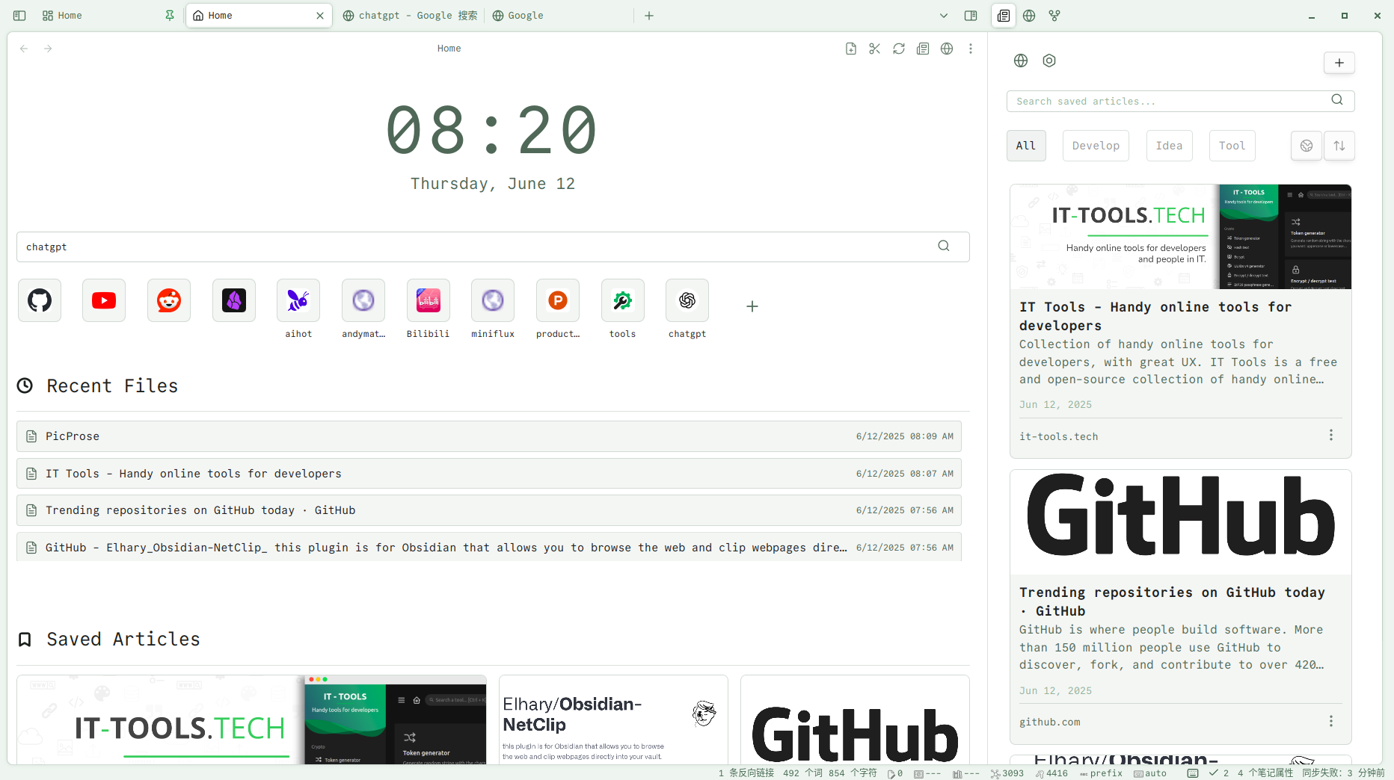Open the Bilibili shortcut
1394x780 pixels.
[428, 300]
